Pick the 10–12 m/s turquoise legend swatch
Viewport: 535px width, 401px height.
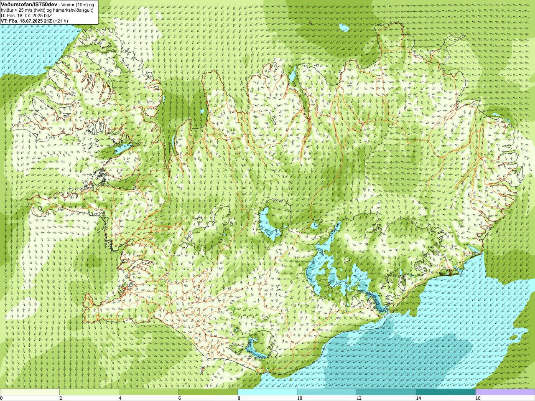click(327, 392)
